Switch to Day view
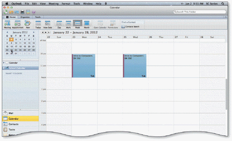Screen dimensions: 232x141 point(59,25)
